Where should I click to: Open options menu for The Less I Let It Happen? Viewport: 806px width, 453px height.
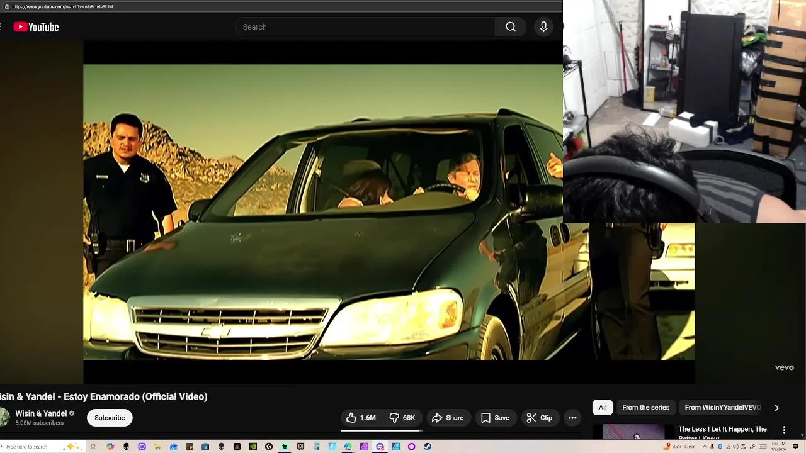pos(784,430)
